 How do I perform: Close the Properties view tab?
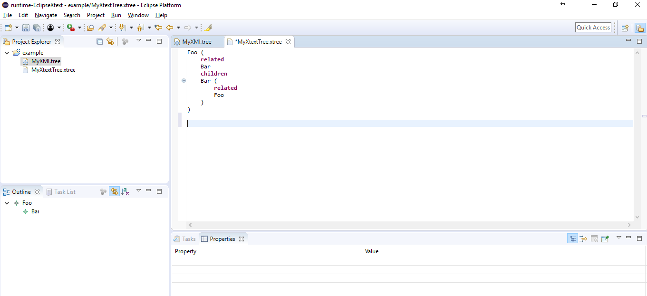(241, 239)
